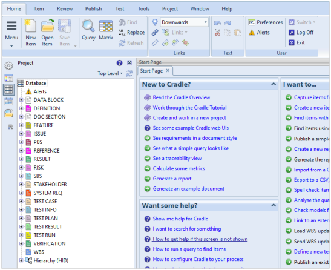Expand the SYSTEM REQ tree node
Image resolution: width=331 pixels, height=270 pixels.
(x=21, y=193)
